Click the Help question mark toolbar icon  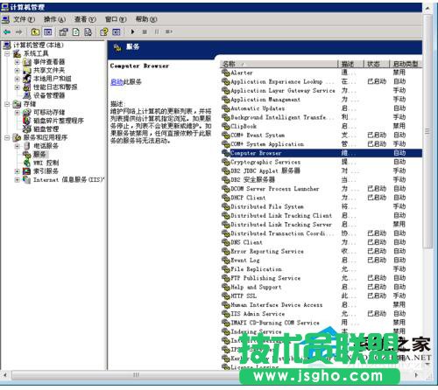104,31
